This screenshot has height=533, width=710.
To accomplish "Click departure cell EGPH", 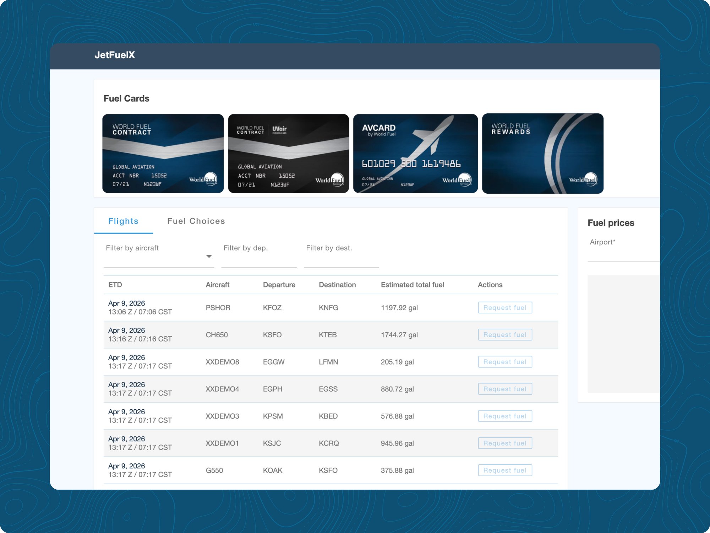I will coord(273,389).
